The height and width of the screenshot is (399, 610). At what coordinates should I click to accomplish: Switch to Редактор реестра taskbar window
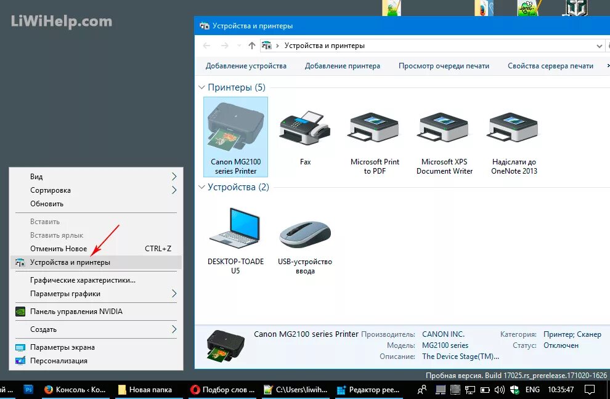click(x=368, y=390)
